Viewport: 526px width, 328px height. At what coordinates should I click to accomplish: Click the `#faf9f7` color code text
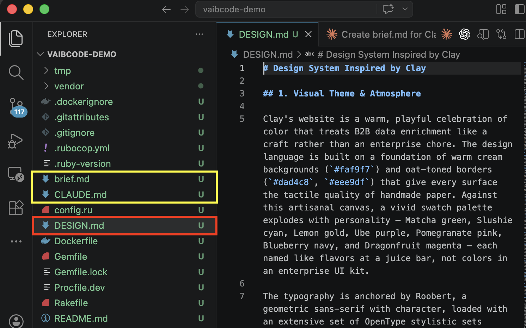coord(352,169)
